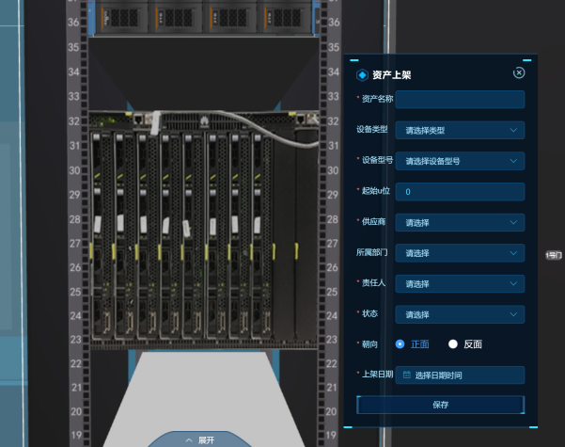Expand the 状态 dropdown

coord(460,314)
